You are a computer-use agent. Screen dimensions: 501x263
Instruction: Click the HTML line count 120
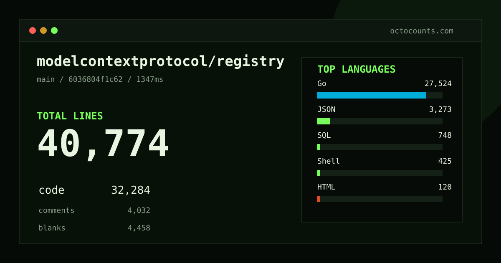click(445, 187)
